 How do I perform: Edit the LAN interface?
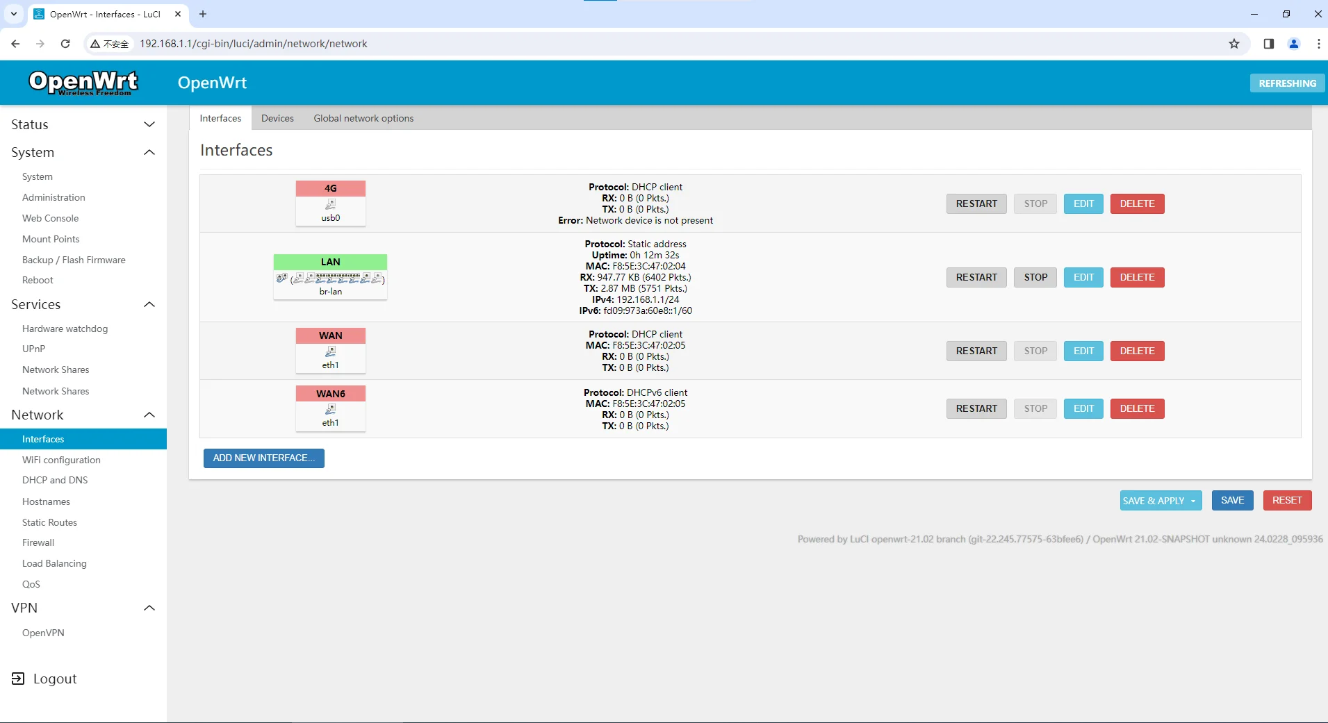point(1083,277)
